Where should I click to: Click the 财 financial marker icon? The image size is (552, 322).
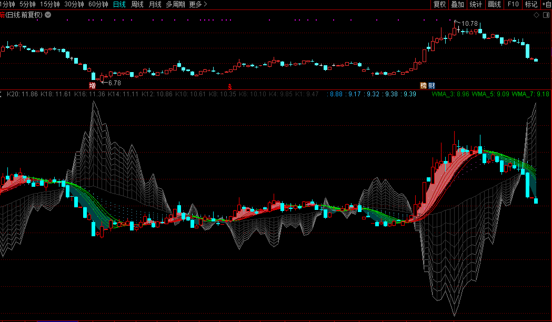[431, 85]
